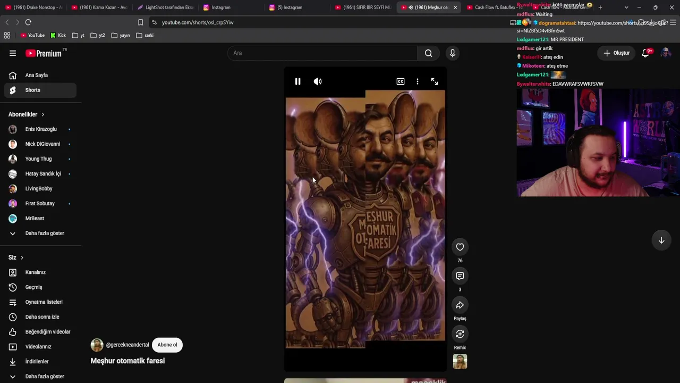Viewport: 680px width, 383px height.
Task: Open the LivingBobby subscription
Action: [40, 189]
